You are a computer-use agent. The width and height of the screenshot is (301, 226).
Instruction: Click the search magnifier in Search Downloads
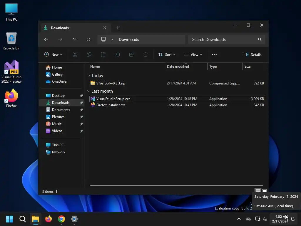click(x=260, y=39)
